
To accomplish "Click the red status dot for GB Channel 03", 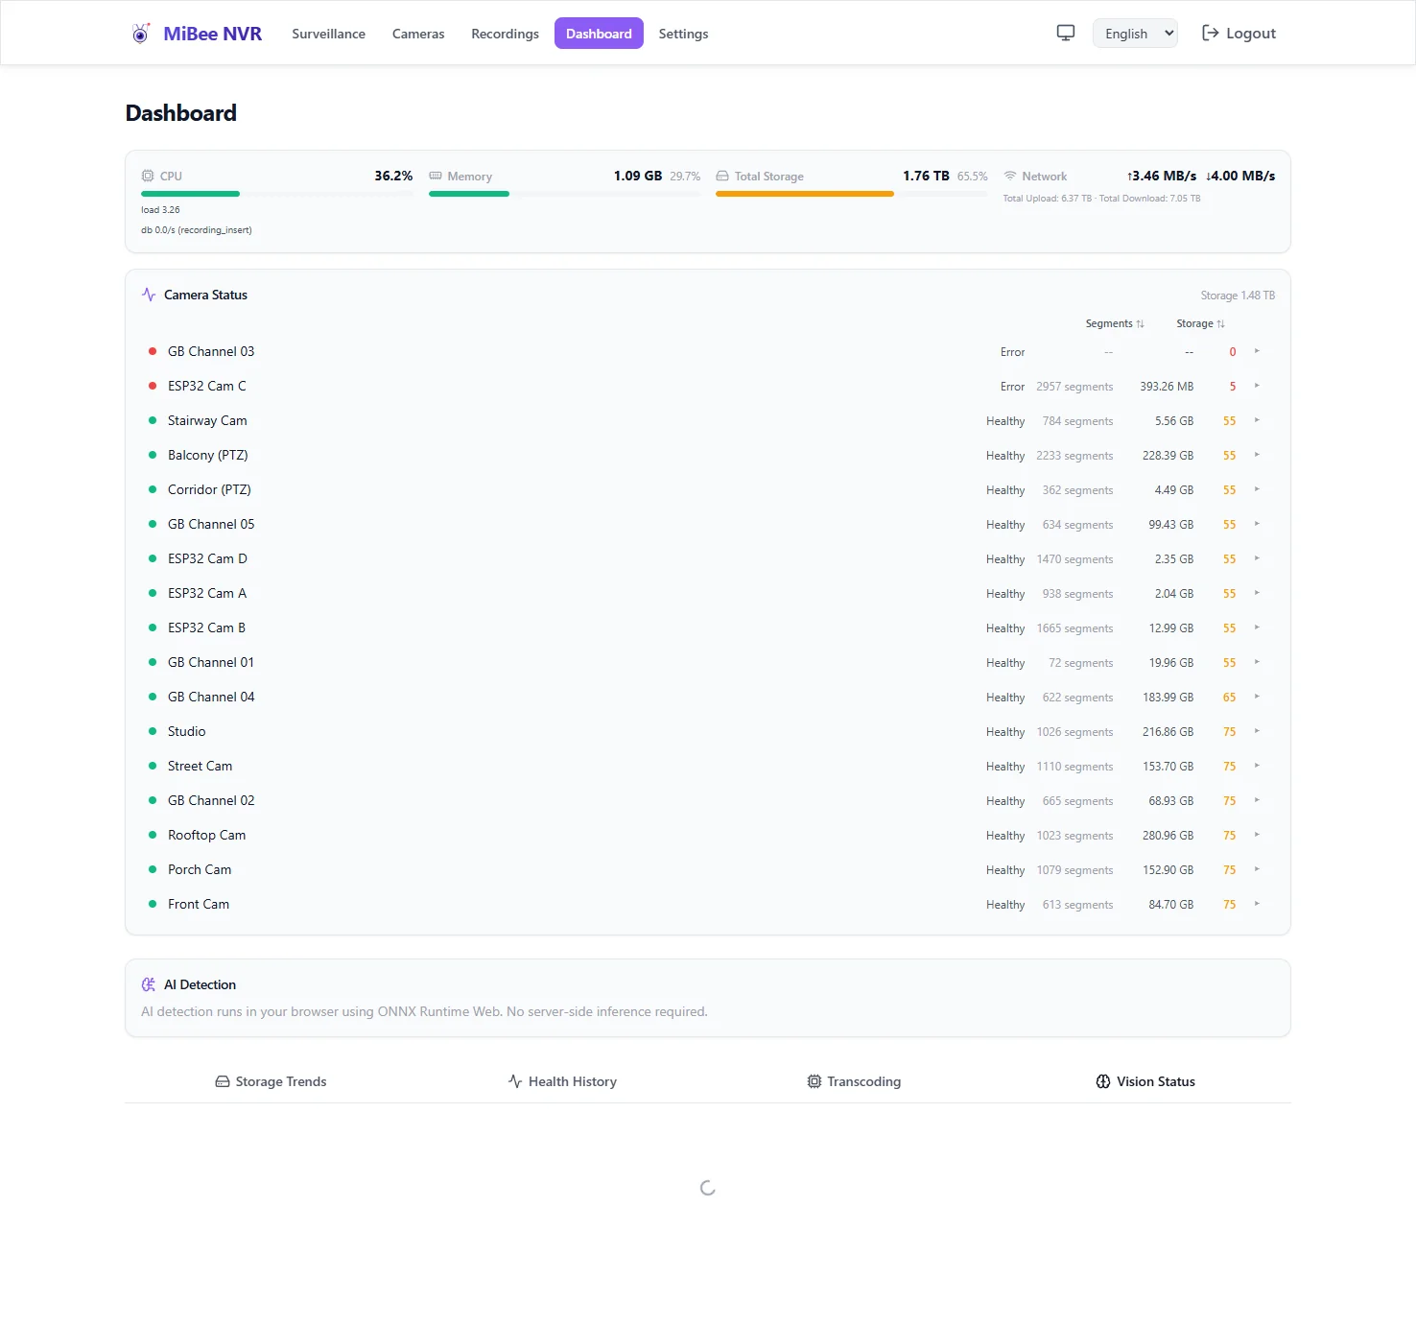I will (x=153, y=351).
